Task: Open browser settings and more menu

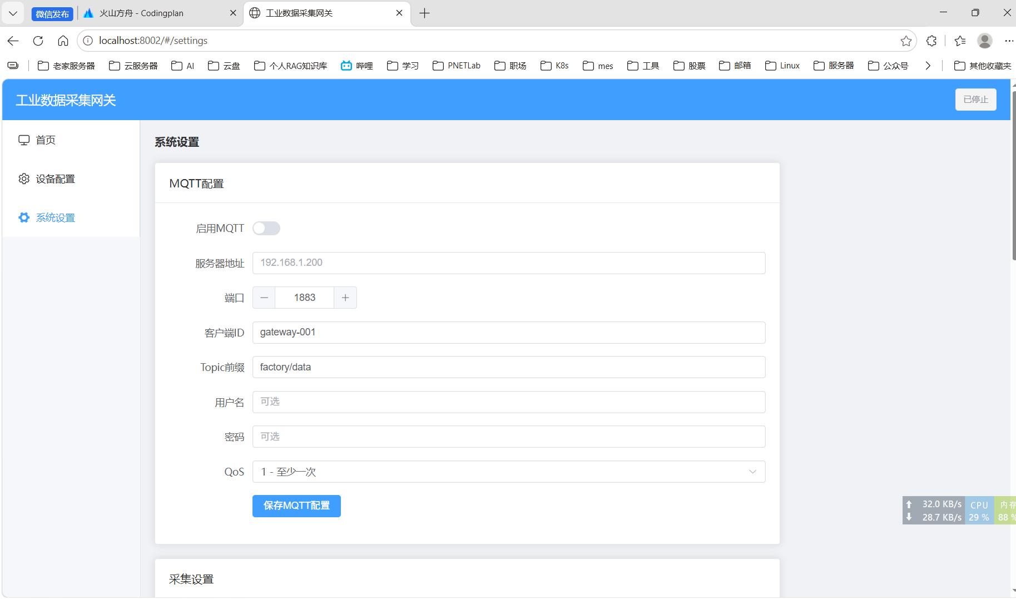Action: coord(1009,41)
